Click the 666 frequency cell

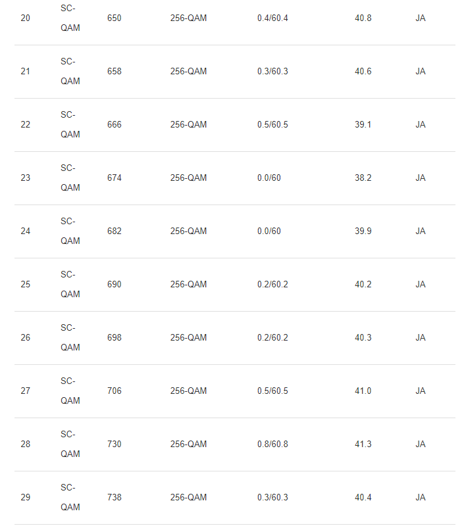coord(115,124)
